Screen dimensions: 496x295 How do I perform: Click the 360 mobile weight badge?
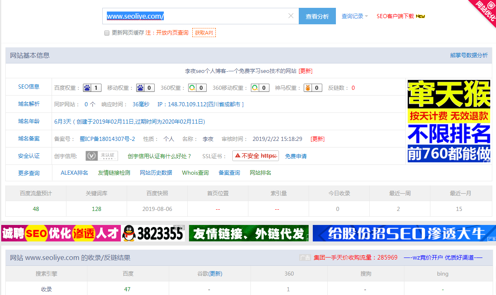(260, 88)
